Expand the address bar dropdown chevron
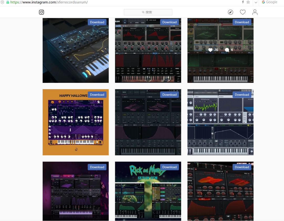Screen dimensions: 284x221 (x=256, y=2)
